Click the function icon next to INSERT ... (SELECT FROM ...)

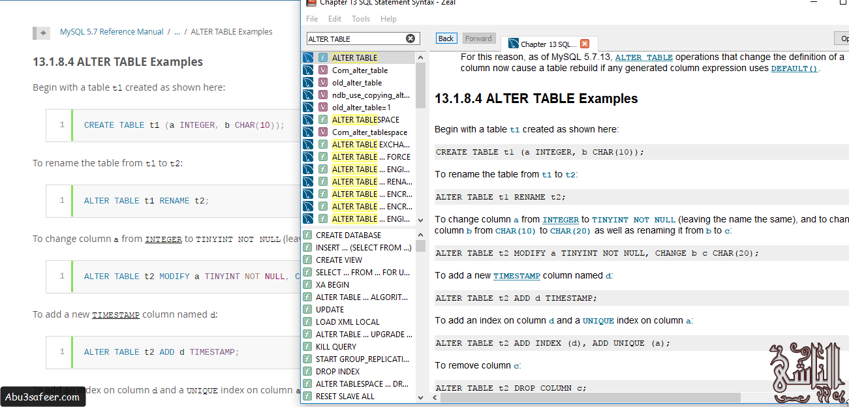[x=307, y=247]
